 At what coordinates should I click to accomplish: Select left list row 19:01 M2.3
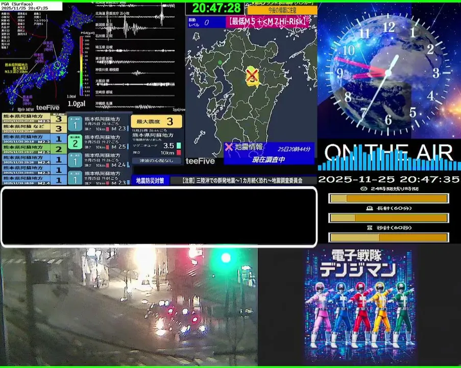pyautogui.click(x=34, y=170)
